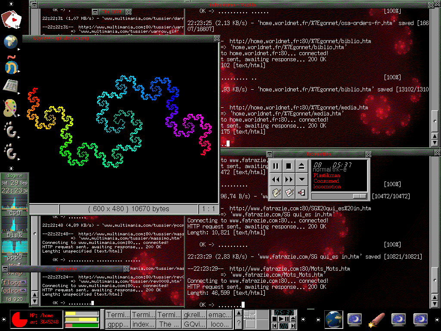Screen dimensions: 441x331
Task: Skip to the previous track
Action: 276,179
